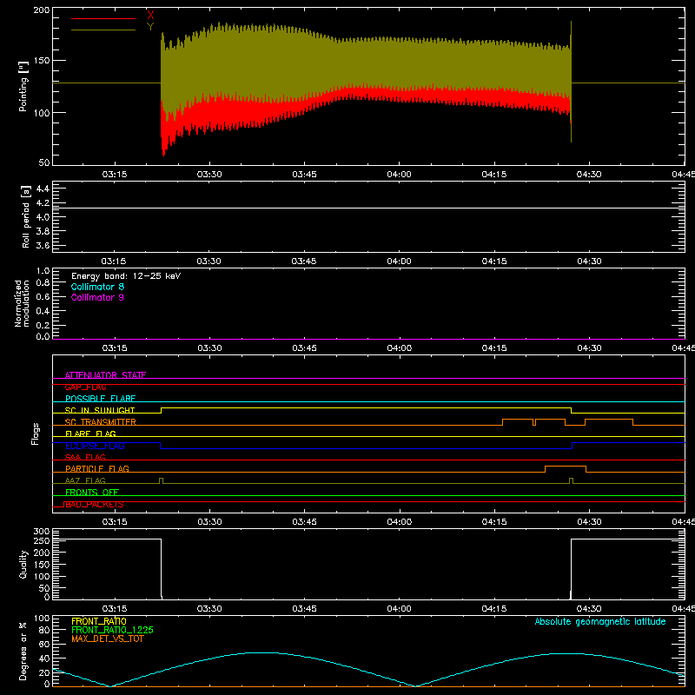Image resolution: width=695 pixels, height=695 pixels.
Task: Click the 250 tick on the Quality axis
Action: pos(42,541)
